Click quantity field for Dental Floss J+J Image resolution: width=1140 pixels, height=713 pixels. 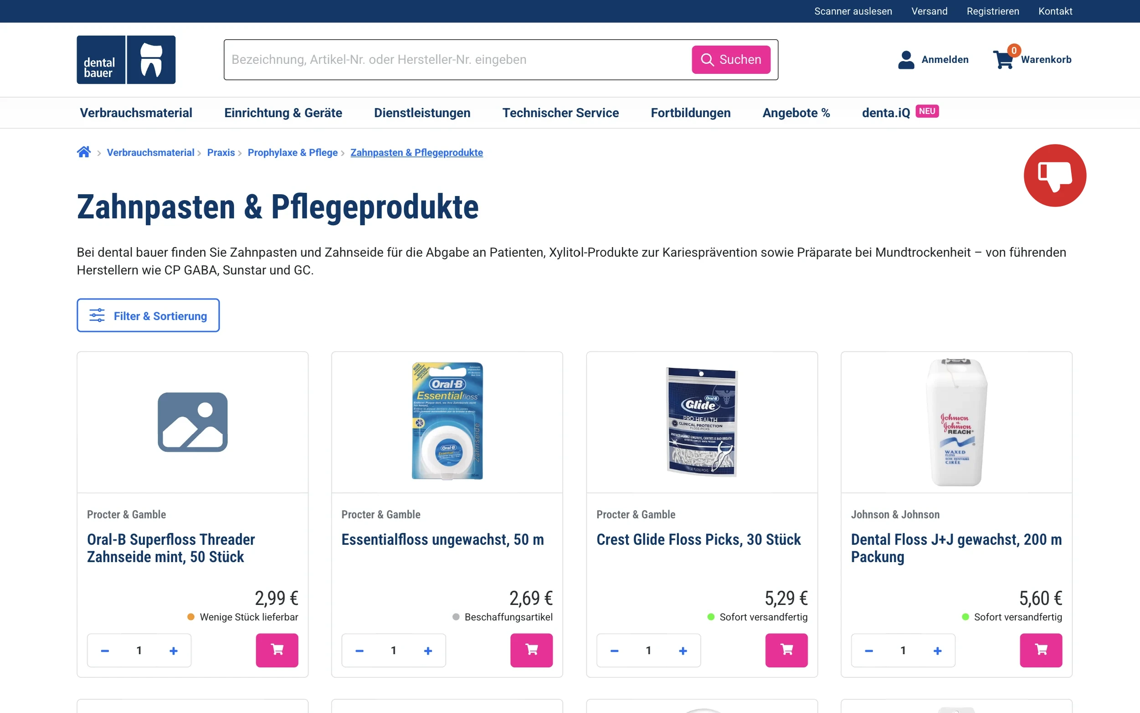coord(903,651)
